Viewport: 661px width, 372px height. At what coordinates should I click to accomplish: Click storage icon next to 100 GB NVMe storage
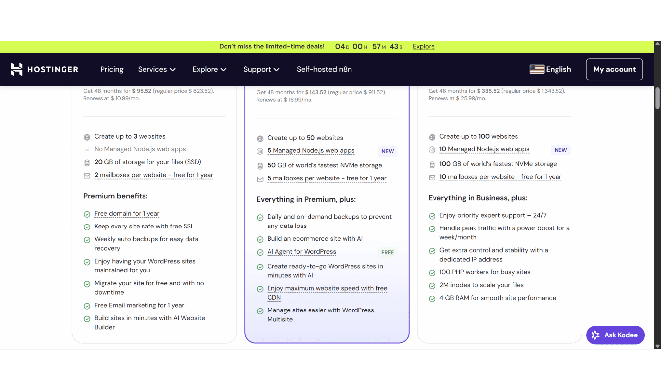pos(432,165)
